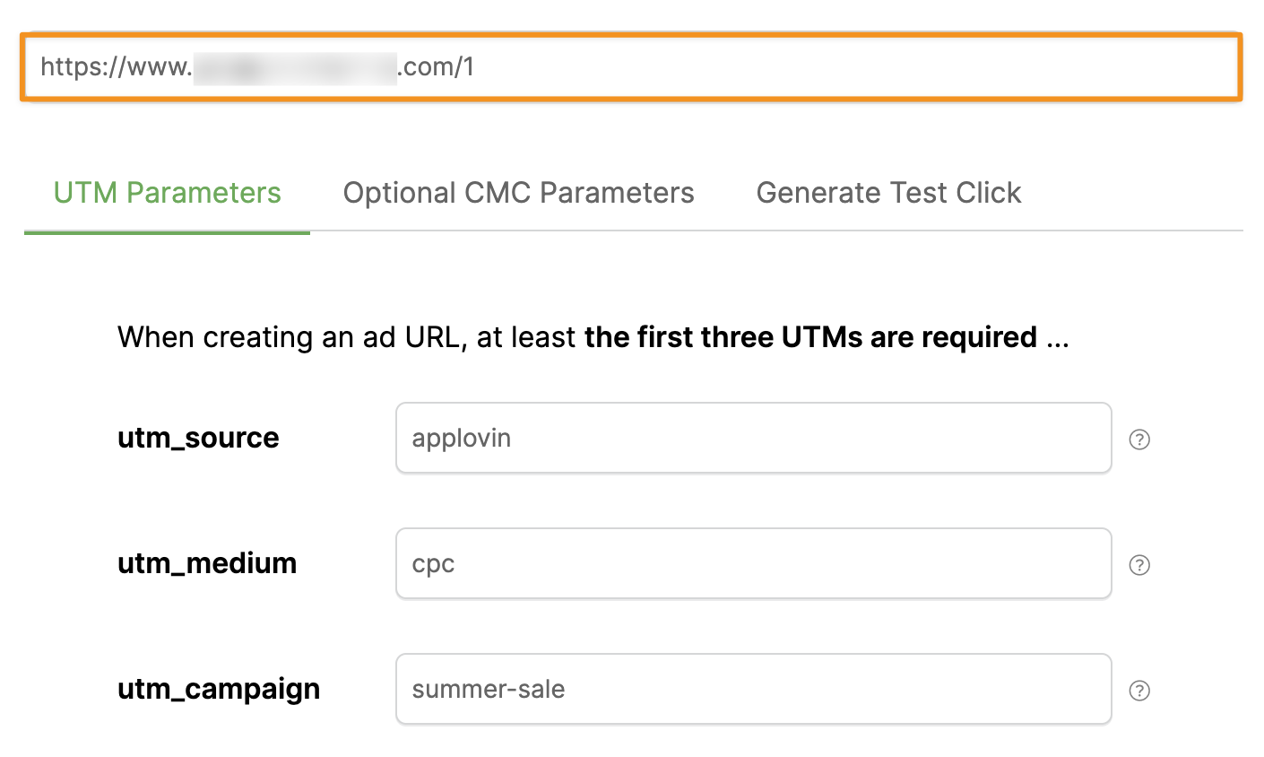Show help tooltip for utm_campaign
Screen dimensions: 1264x757
1139,691
